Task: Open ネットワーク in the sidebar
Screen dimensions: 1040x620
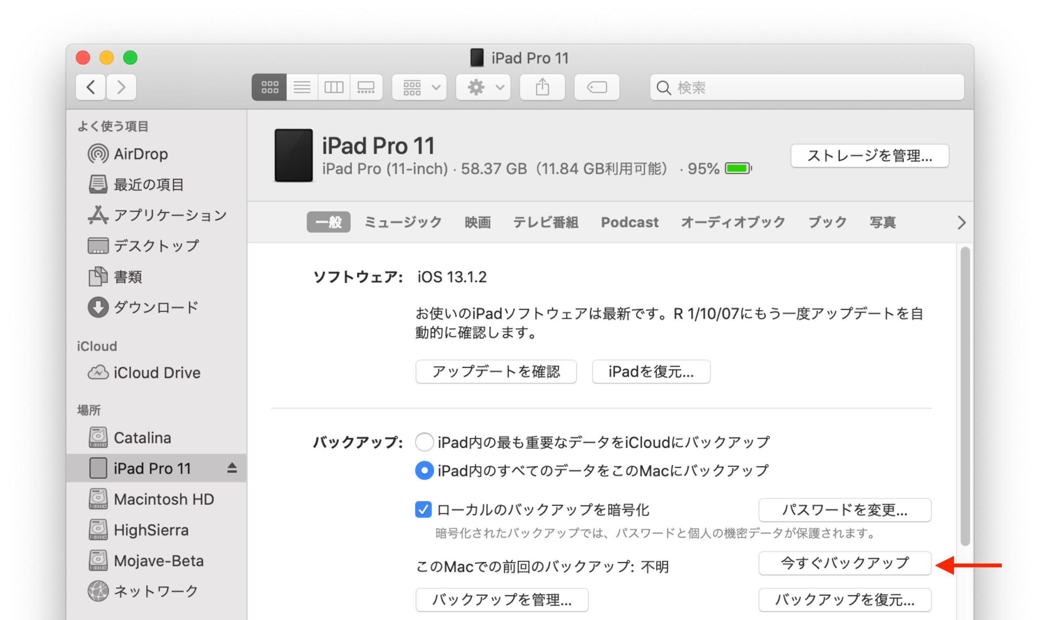Action: tap(156, 591)
